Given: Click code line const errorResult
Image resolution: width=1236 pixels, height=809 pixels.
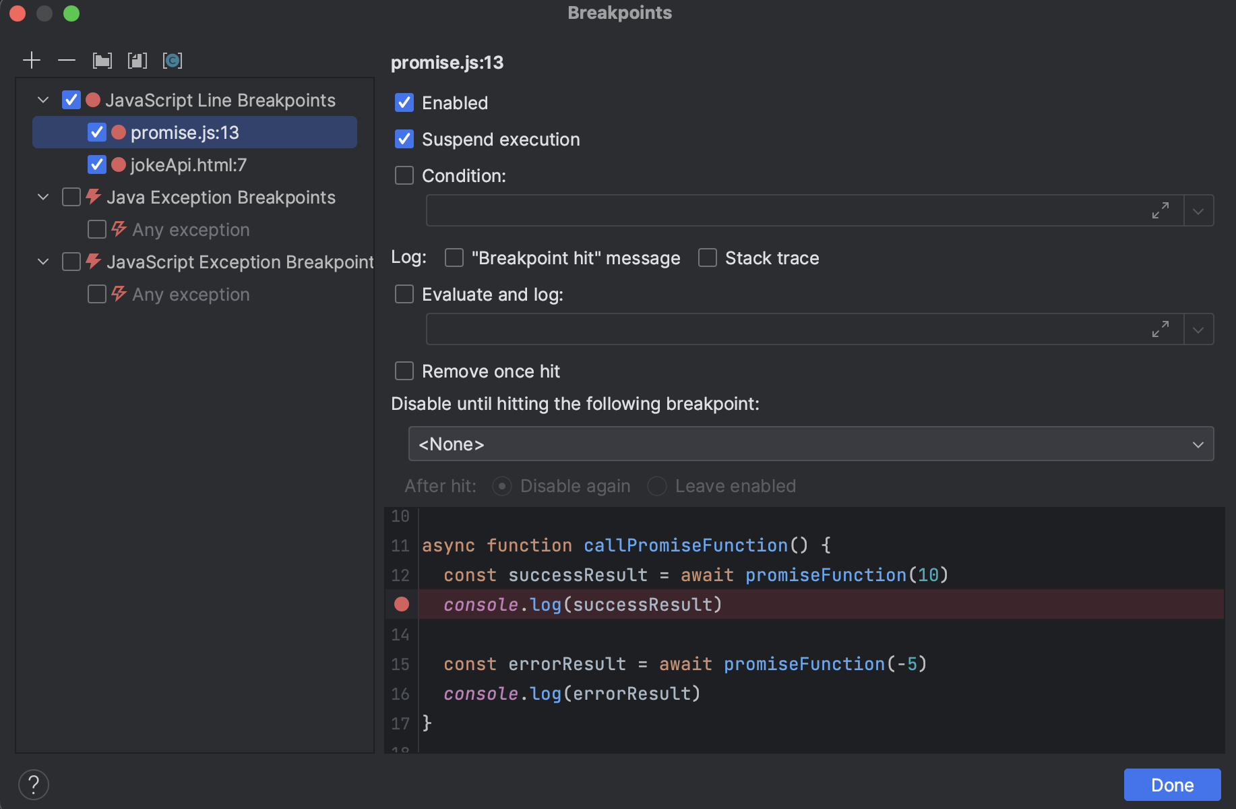Looking at the screenshot, I should point(685,664).
